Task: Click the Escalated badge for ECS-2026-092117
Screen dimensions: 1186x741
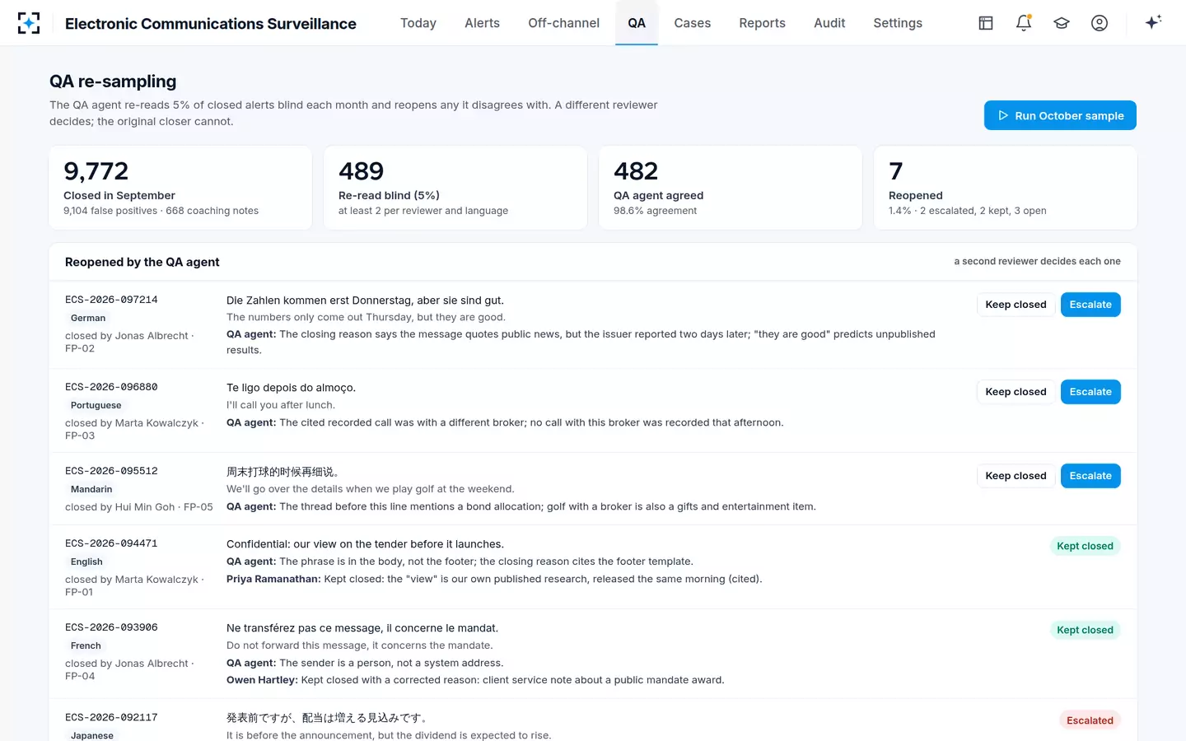Action: coord(1090,720)
